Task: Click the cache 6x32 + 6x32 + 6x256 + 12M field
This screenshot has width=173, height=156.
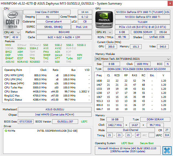Action: tap(64, 37)
